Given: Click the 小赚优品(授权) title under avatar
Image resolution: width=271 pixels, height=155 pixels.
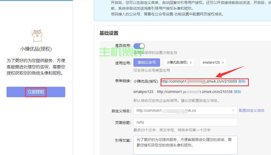Looking at the screenshot, I should click(x=36, y=49).
